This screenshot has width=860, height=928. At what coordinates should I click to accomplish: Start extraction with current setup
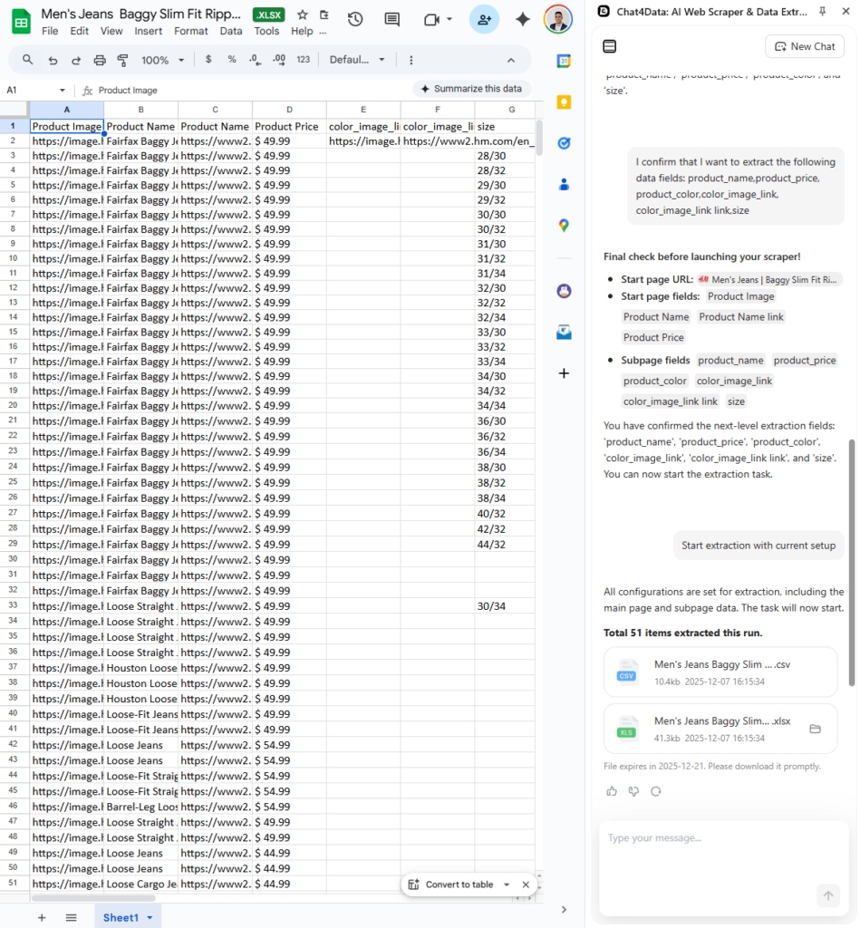coord(759,545)
